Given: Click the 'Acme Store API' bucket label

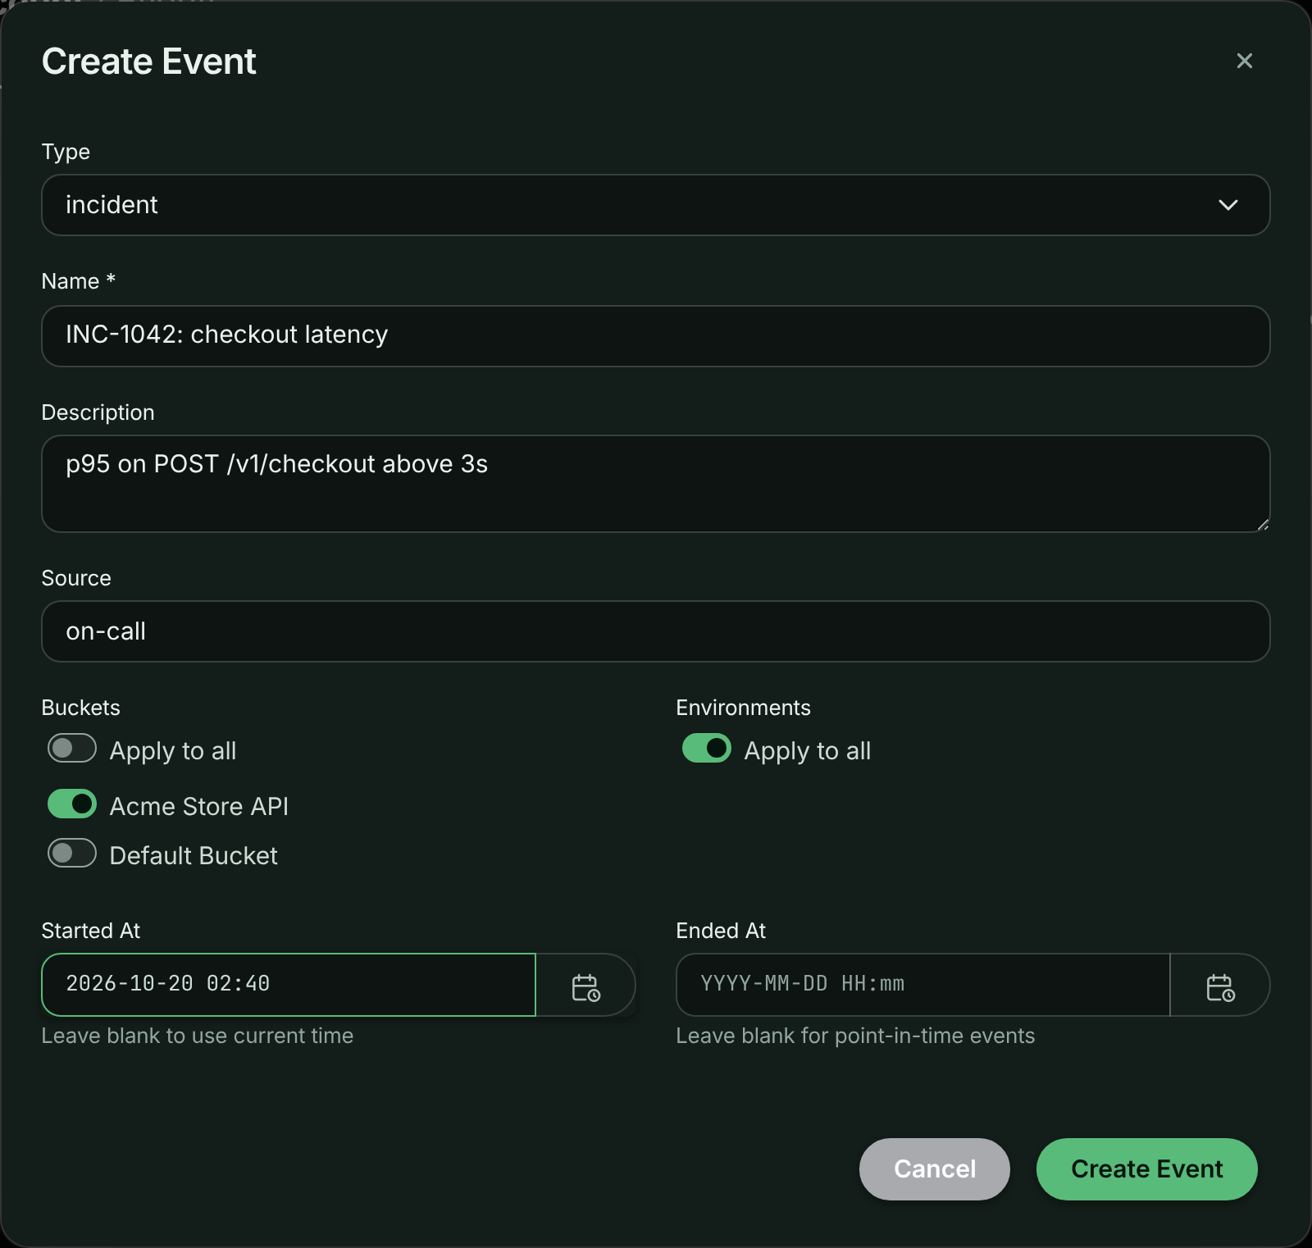Looking at the screenshot, I should pyautogui.click(x=199, y=806).
